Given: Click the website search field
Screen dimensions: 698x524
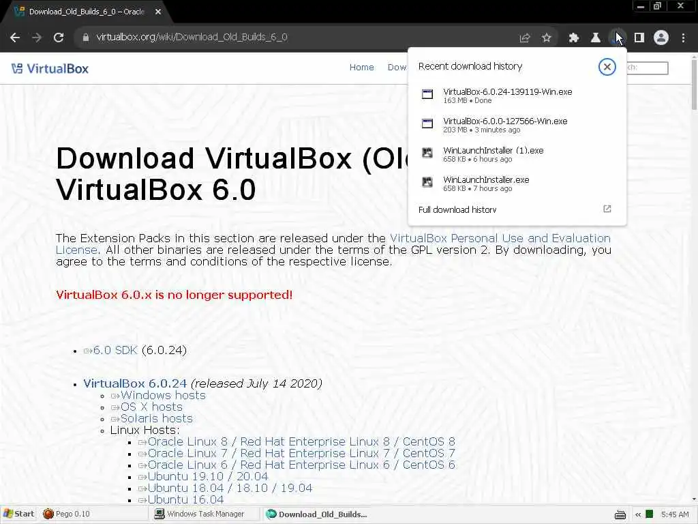Looking at the screenshot, I should [648, 68].
